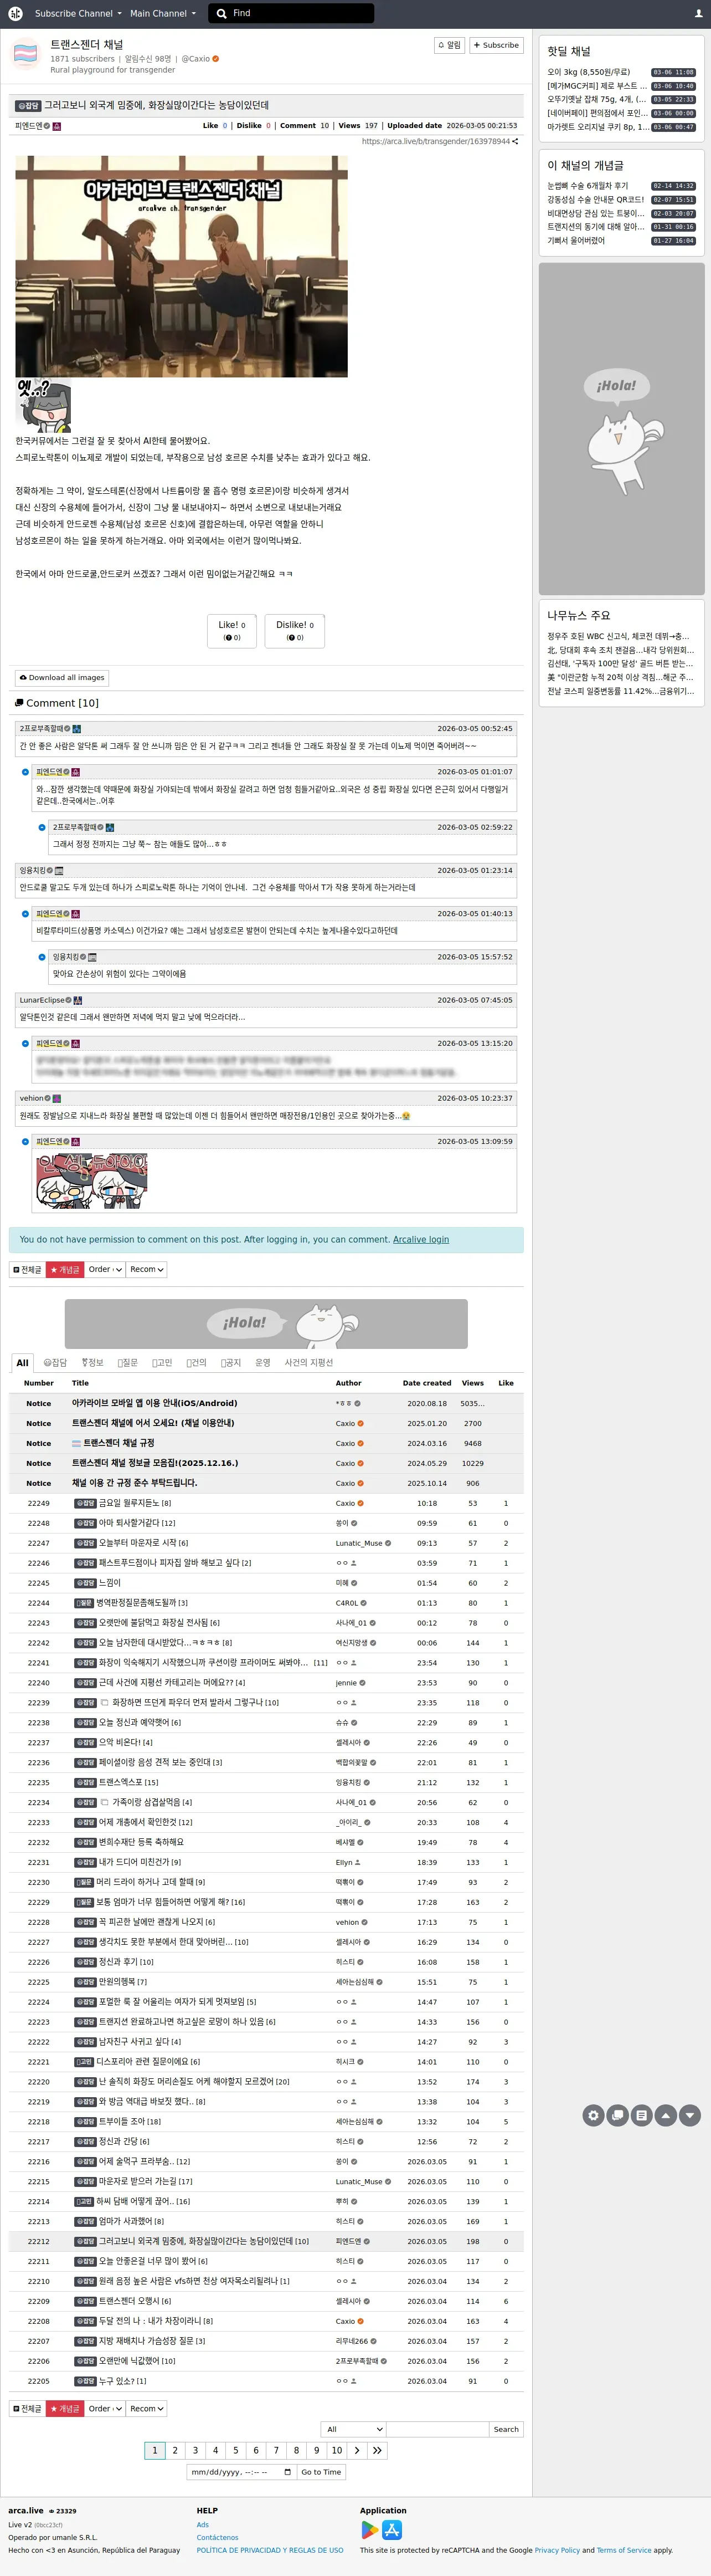Select the 고민 category tab
Viewport: 711px width, 2576px height.
162,1362
